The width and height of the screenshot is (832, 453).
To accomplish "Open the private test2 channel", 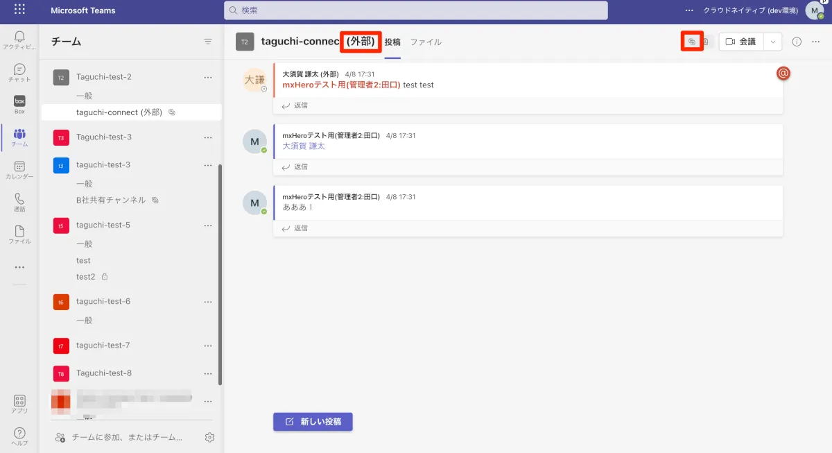I will [85, 277].
